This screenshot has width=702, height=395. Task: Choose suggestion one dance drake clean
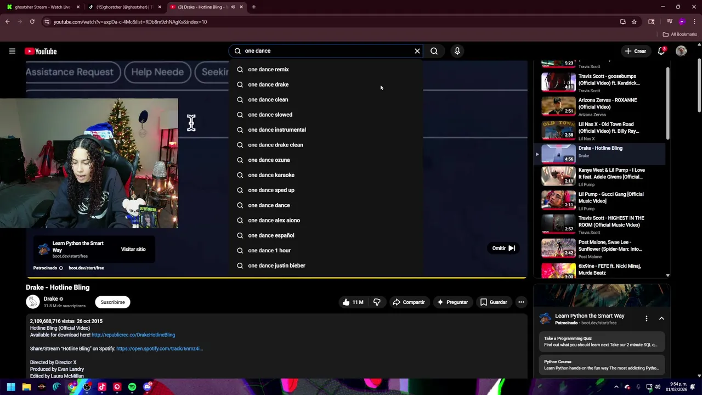click(x=326, y=145)
